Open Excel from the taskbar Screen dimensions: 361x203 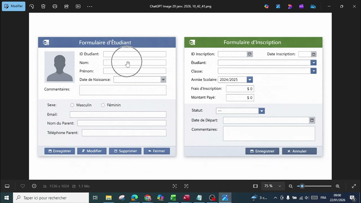point(173,198)
